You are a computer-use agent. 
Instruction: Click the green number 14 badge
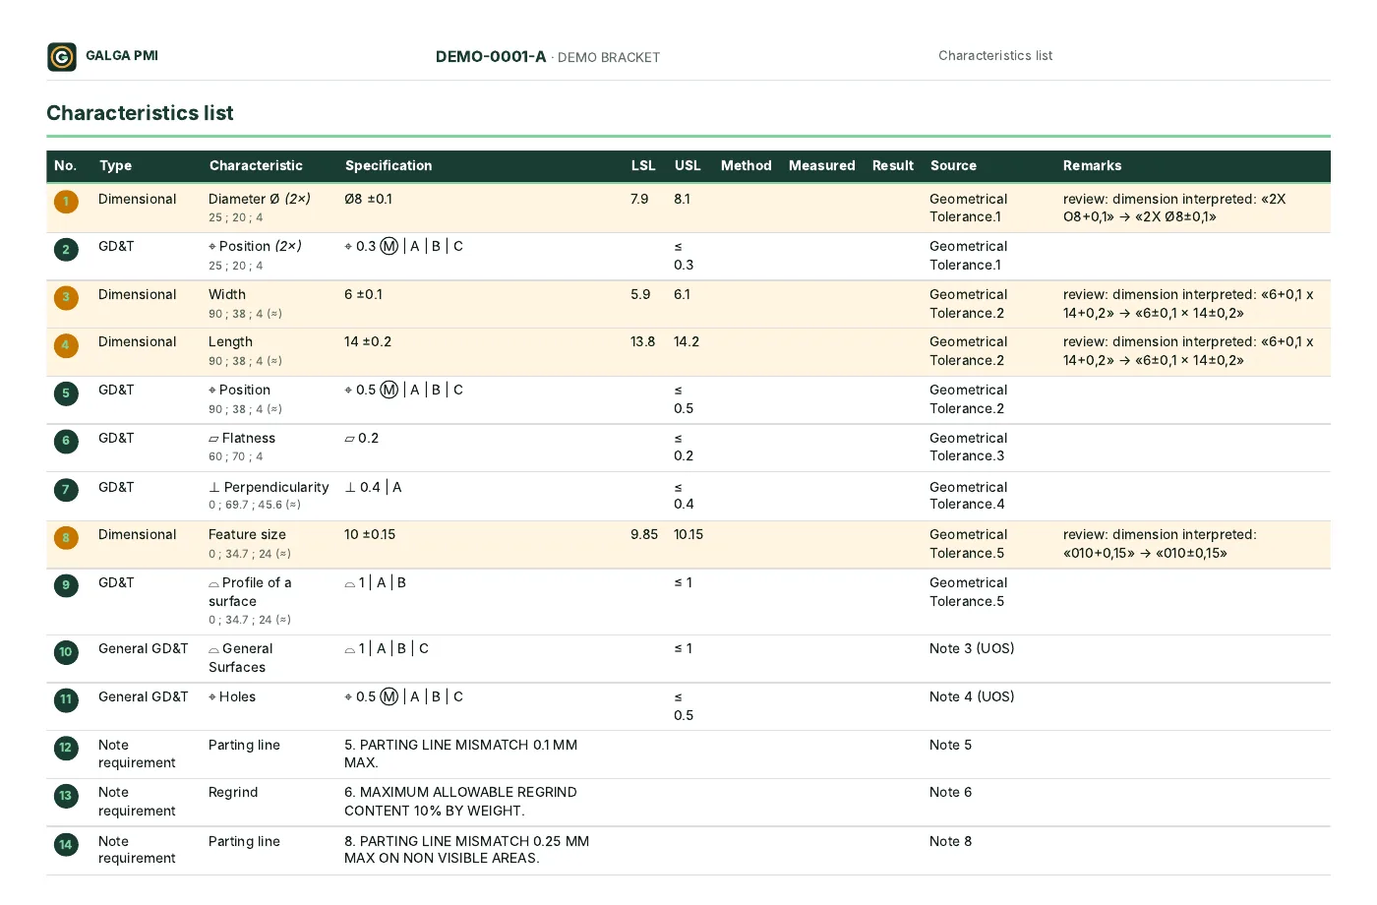(66, 845)
